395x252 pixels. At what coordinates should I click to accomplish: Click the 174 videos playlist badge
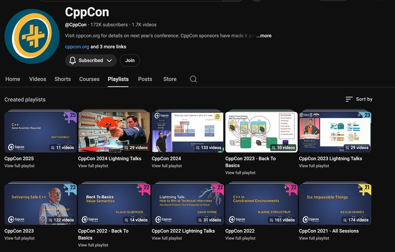tap(355, 220)
